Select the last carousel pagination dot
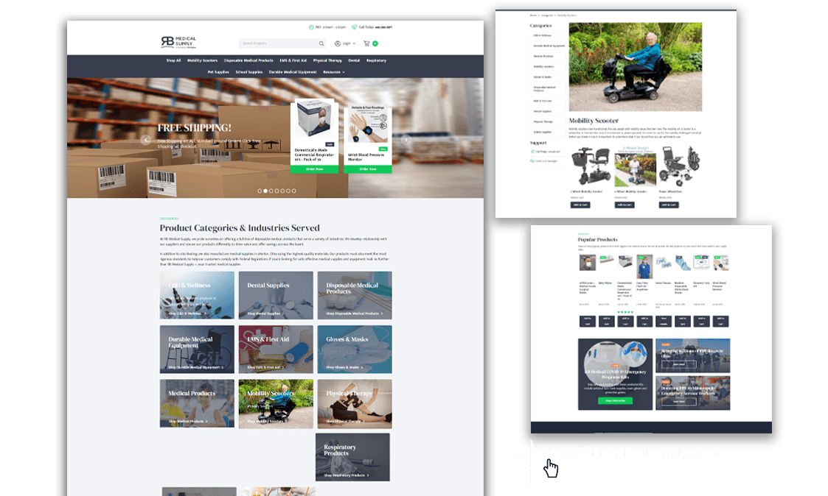 [x=293, y=191]
